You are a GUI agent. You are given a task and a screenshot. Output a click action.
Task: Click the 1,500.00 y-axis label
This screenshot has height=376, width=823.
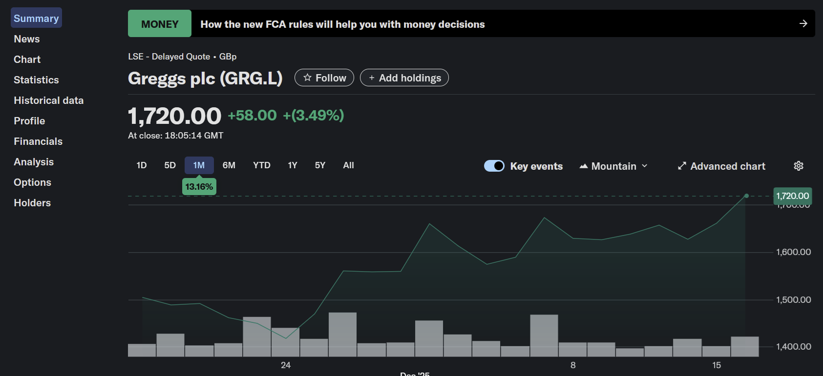pos(794,300)
